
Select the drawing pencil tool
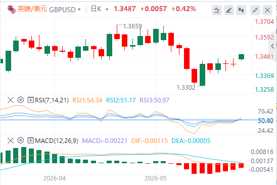pyautogui.click(x=229, y=10)
